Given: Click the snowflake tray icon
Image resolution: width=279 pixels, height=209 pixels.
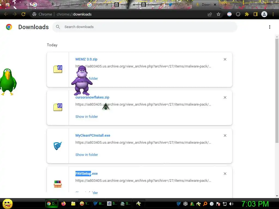Looking at the screenshot, I should click(185, 204).
